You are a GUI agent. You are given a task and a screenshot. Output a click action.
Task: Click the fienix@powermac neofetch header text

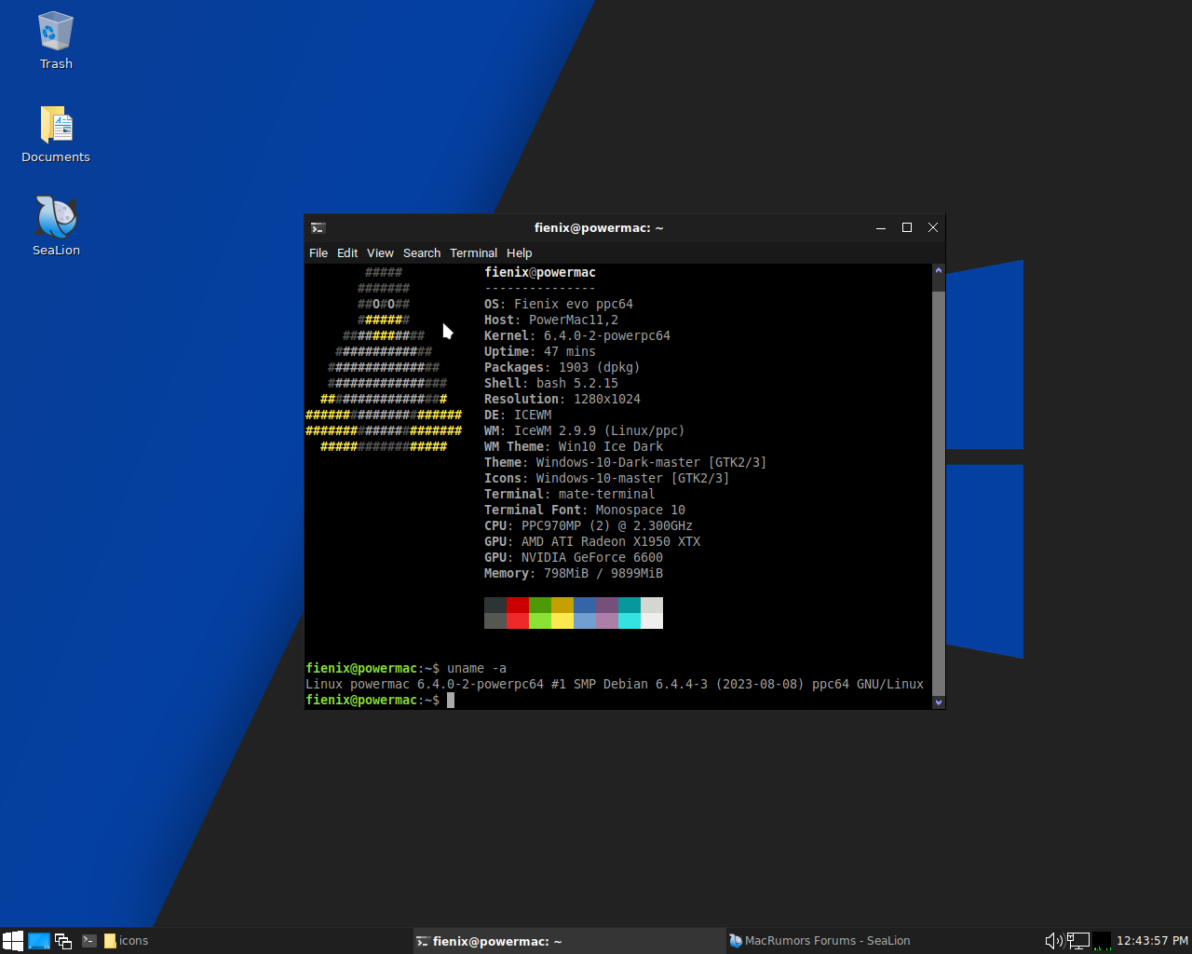pos(540,272)
